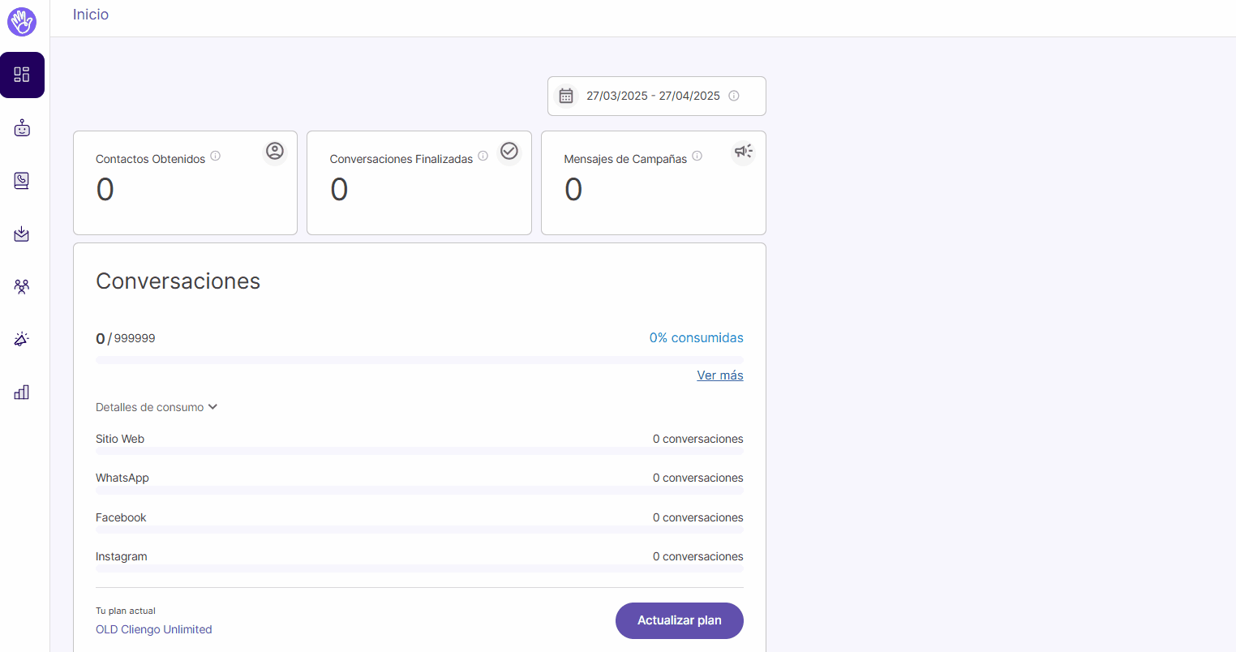Select the dashboard grid icon in the sidebar
1236x652 pixels.
22,75
